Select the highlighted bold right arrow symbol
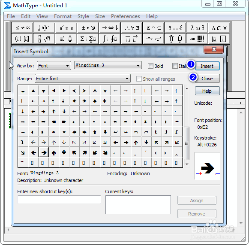The height and width of the screenshot is (246, 249). [x=44, y=152]
